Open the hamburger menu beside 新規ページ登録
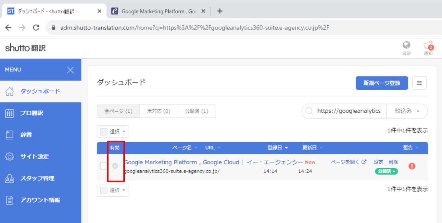 [x=419, y=83]
